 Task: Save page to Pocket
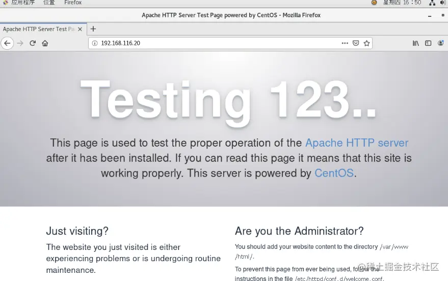(356, 43)
